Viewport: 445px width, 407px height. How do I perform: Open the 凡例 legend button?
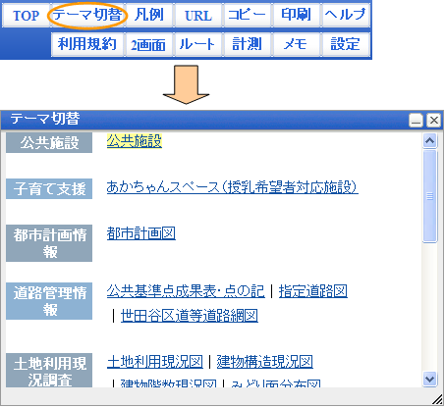(x=149, y=15)
